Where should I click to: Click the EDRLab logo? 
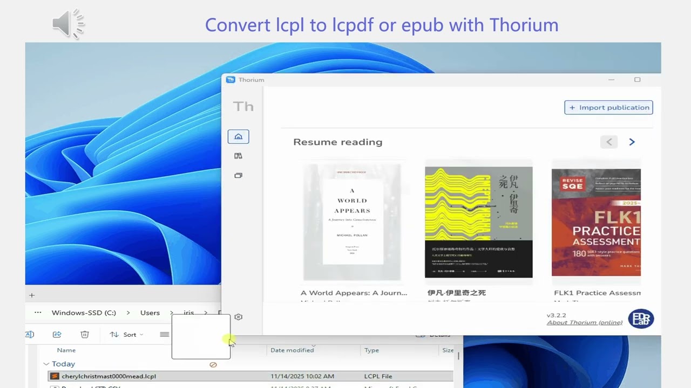point(641,318)
